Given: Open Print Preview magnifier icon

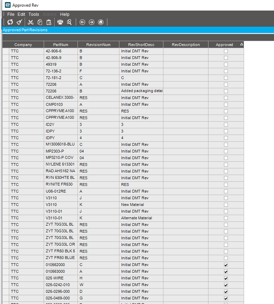Looking at the screenshot, I should 69,22.
